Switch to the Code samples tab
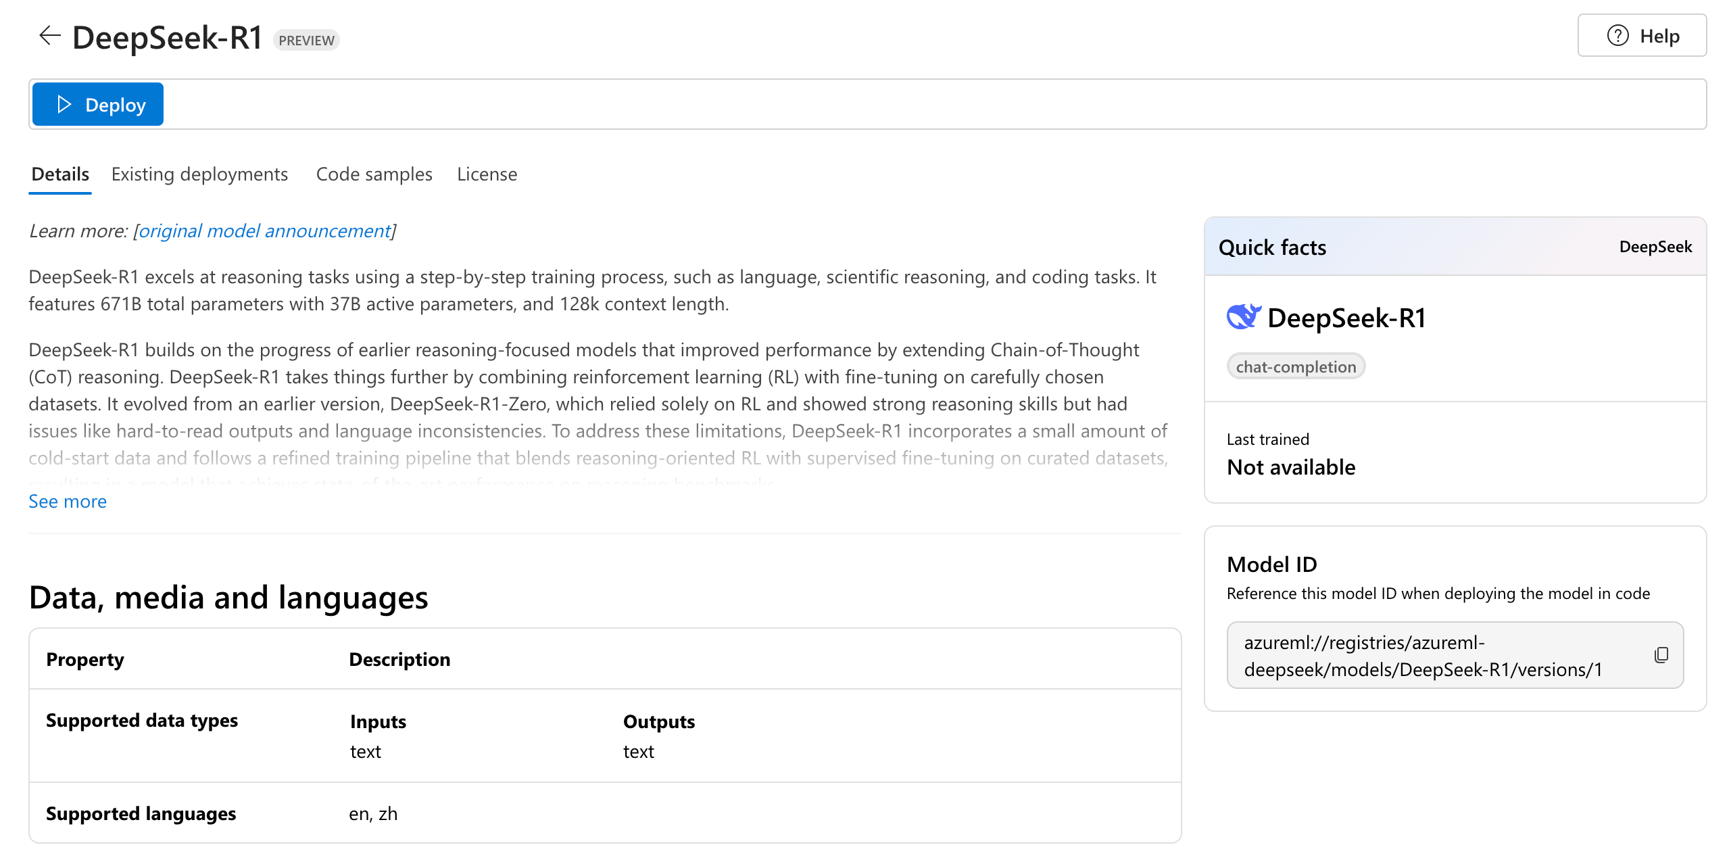Screen dimensions: 1729x864 (x=374, y=174)
